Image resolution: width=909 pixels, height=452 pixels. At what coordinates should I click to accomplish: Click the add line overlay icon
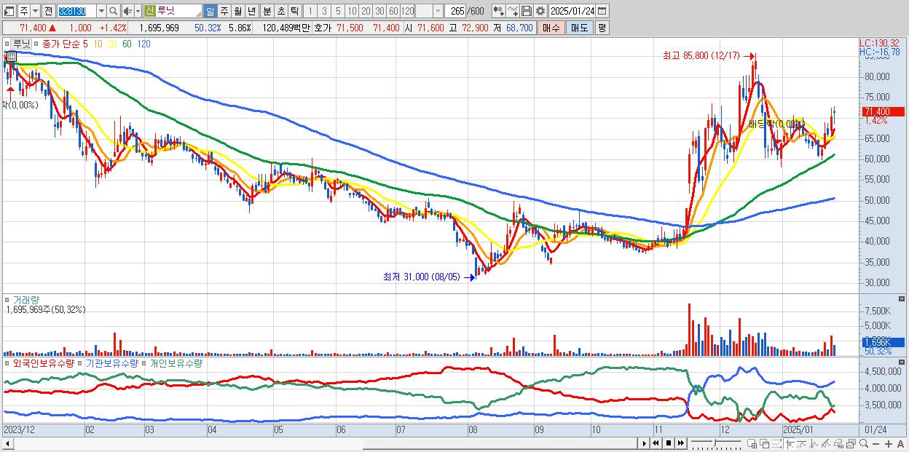(513, 12)
